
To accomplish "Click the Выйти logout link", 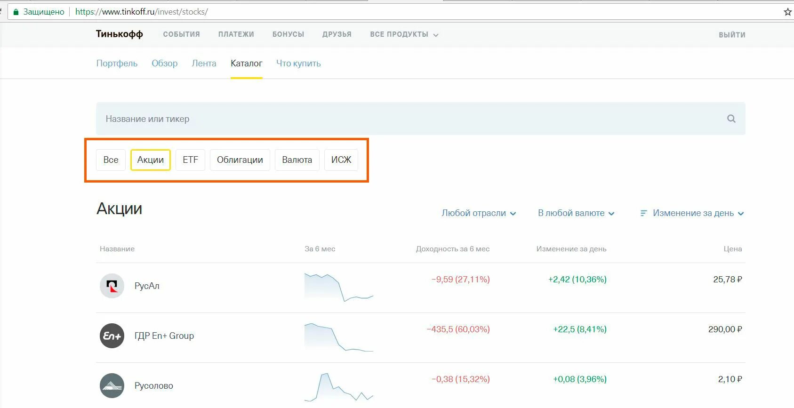I will point(732,35).
